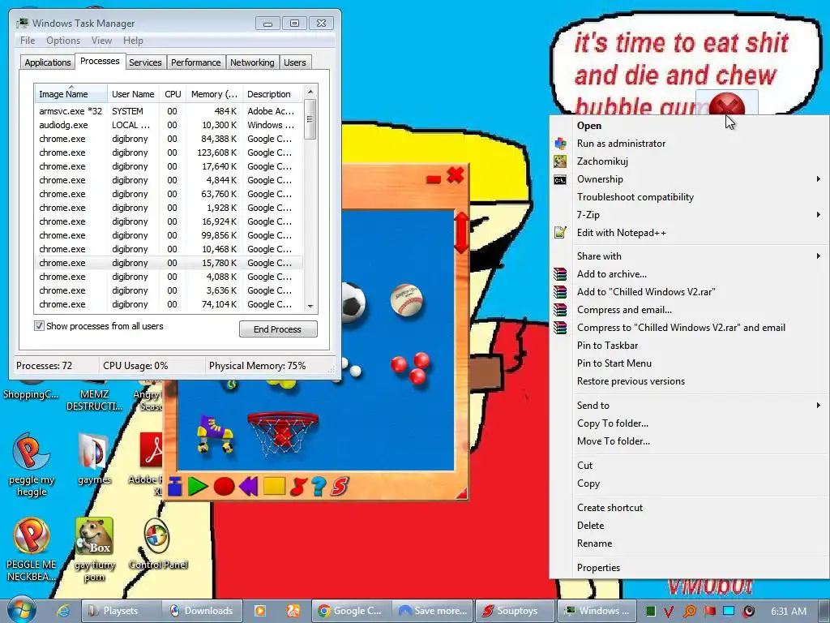
Task: Click the orange magnifier tray icon
Action: tap(689, 612)
